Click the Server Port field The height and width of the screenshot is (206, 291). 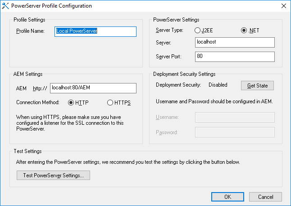point(235,57)
